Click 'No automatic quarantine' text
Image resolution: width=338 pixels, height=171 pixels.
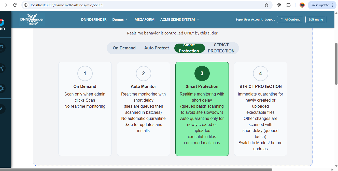pos(144,118)
